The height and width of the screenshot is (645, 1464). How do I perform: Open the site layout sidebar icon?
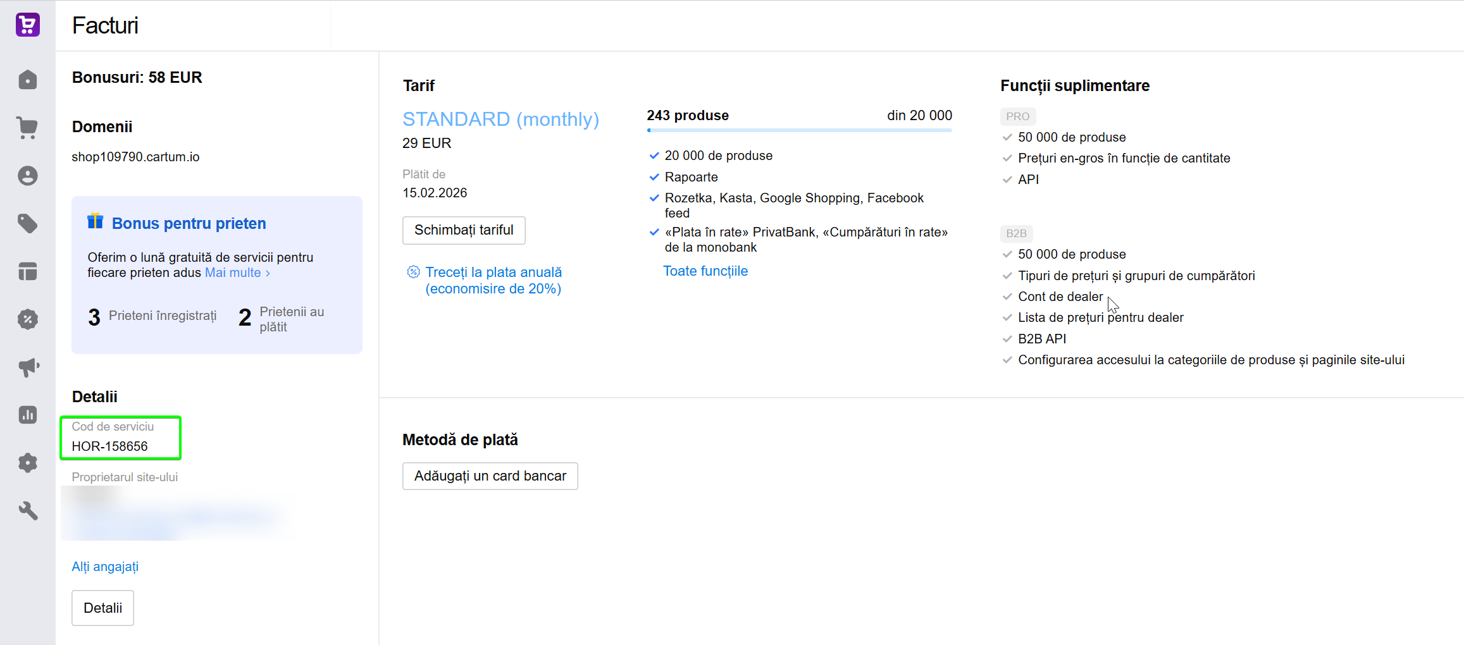28,271
